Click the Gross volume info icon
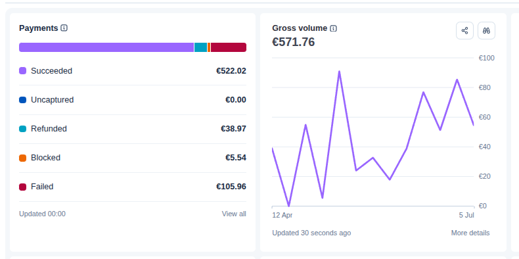Viewport: 519px width, 259px height. (x=334, y=28)
